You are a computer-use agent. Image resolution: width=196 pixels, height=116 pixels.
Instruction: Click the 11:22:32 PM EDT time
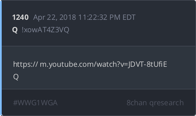pos(107,17)
